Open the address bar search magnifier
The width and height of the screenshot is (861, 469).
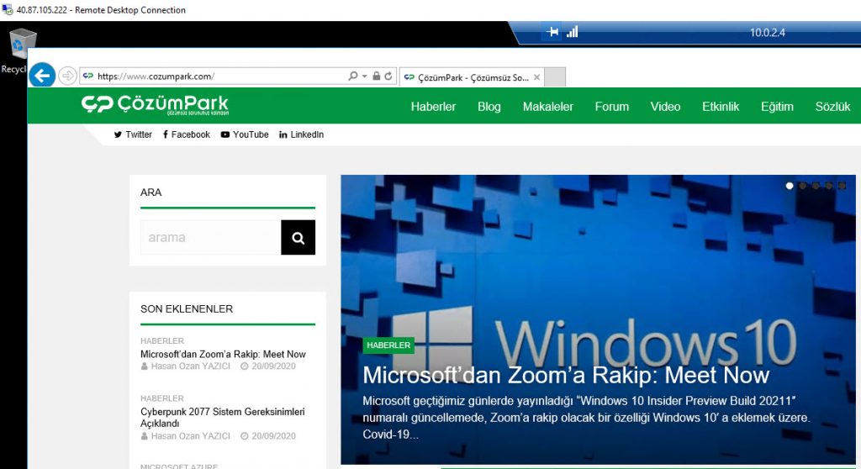(x=352, y=76)
